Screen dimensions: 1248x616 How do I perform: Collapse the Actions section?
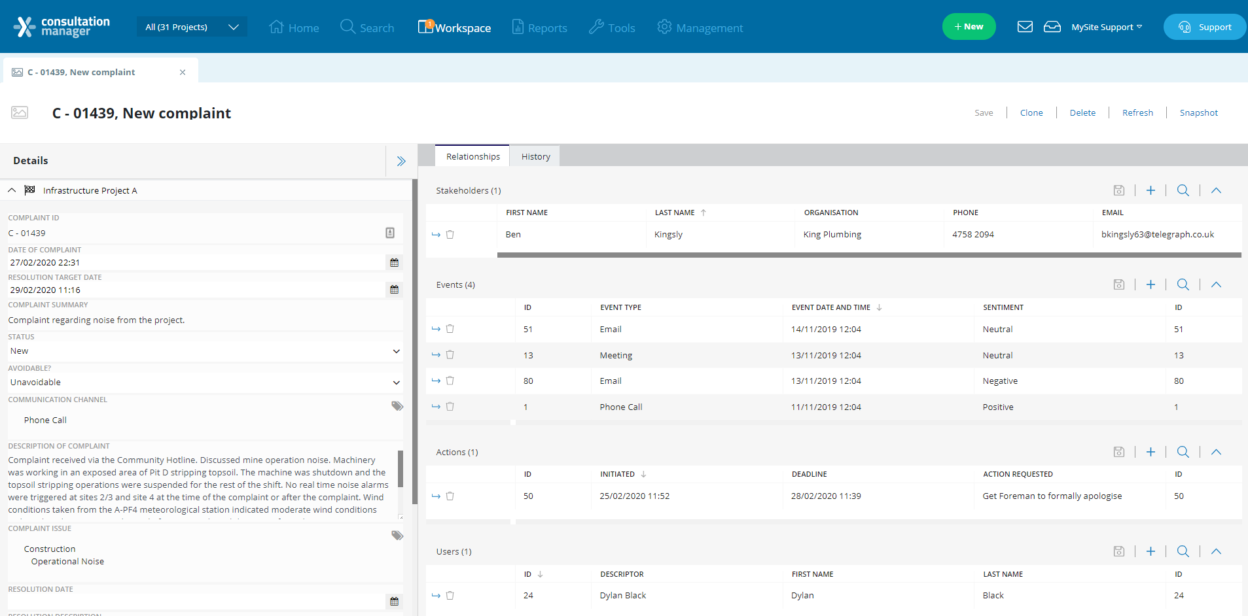point(1216,452)
